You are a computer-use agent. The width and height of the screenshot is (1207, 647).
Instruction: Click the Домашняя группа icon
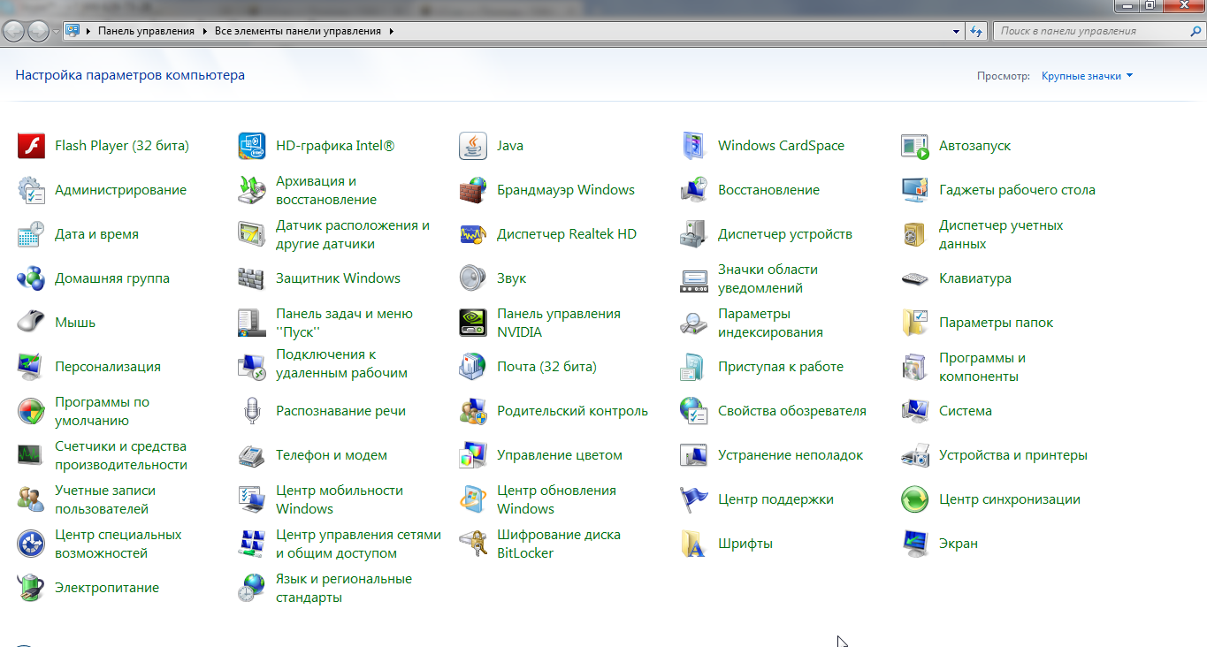31,278
